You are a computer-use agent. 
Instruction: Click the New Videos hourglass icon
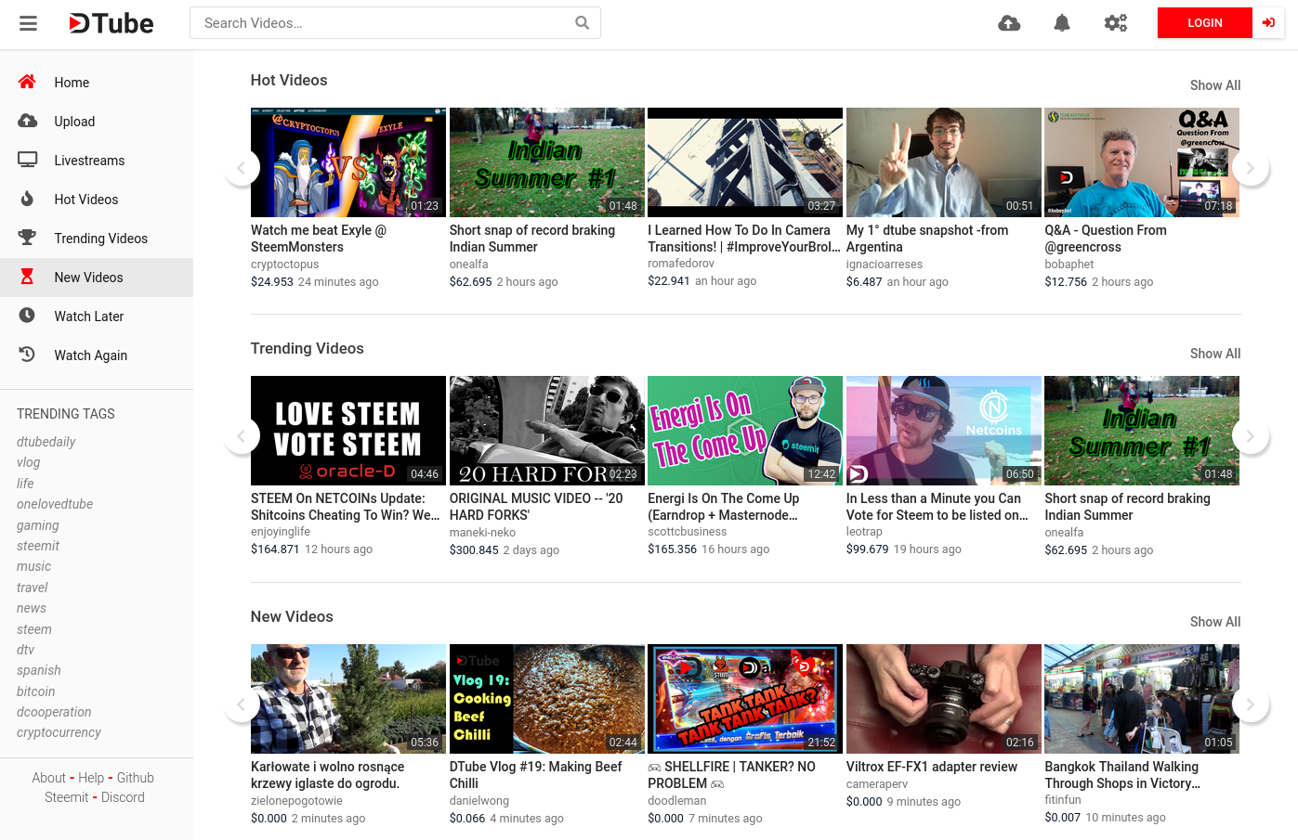click(x=27, y=277)
